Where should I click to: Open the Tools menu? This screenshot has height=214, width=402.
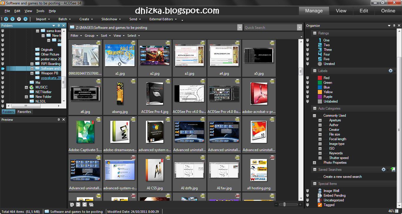[x=40, y=11]
